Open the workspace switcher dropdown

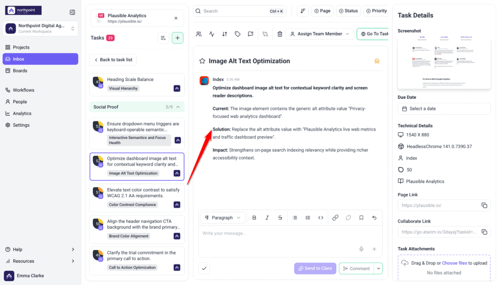click(x=40, y=28)
